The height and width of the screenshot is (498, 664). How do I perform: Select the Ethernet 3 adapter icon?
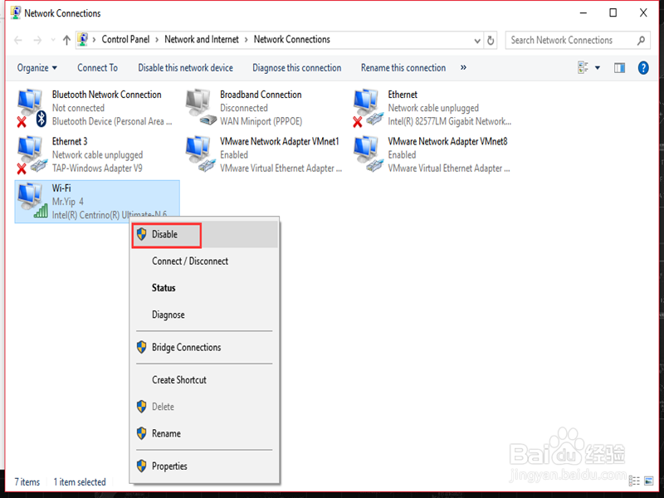pyautogui.click(x=32, y=154)
